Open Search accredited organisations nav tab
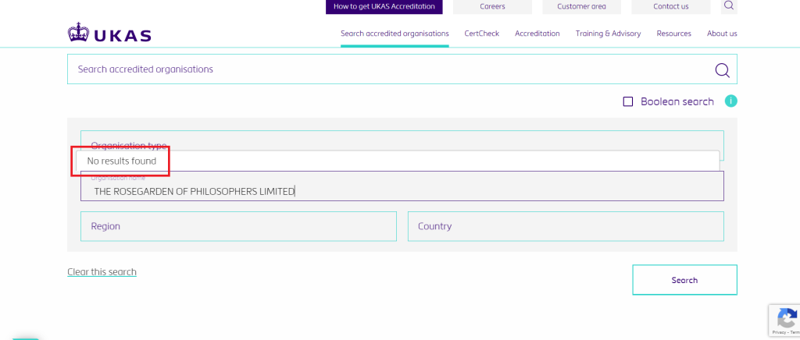This screenshot has height=340, width=800. (x=395, y=34)
